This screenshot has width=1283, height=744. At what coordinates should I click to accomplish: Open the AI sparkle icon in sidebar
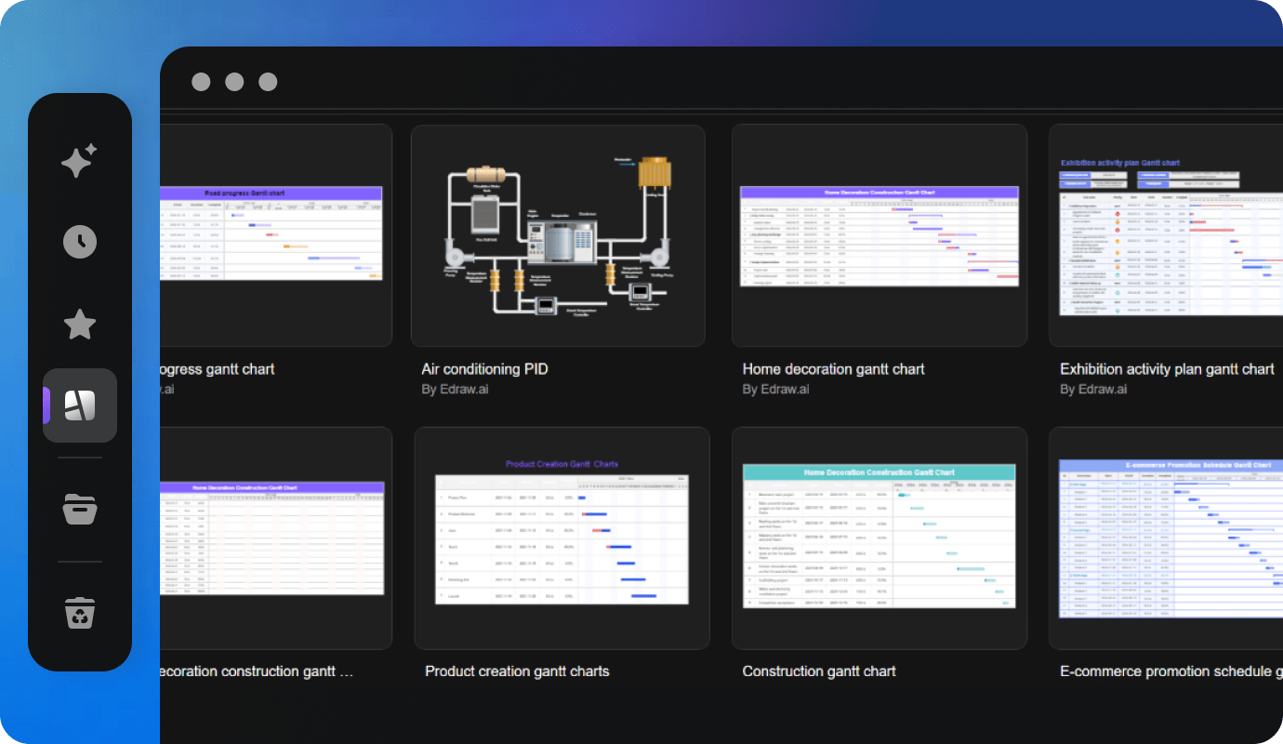[x=79, y=161]
